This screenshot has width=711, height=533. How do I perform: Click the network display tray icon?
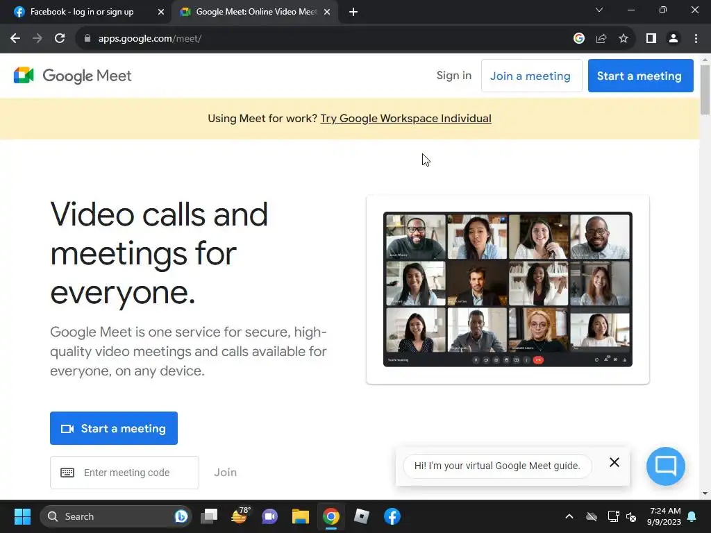(613, 516)
